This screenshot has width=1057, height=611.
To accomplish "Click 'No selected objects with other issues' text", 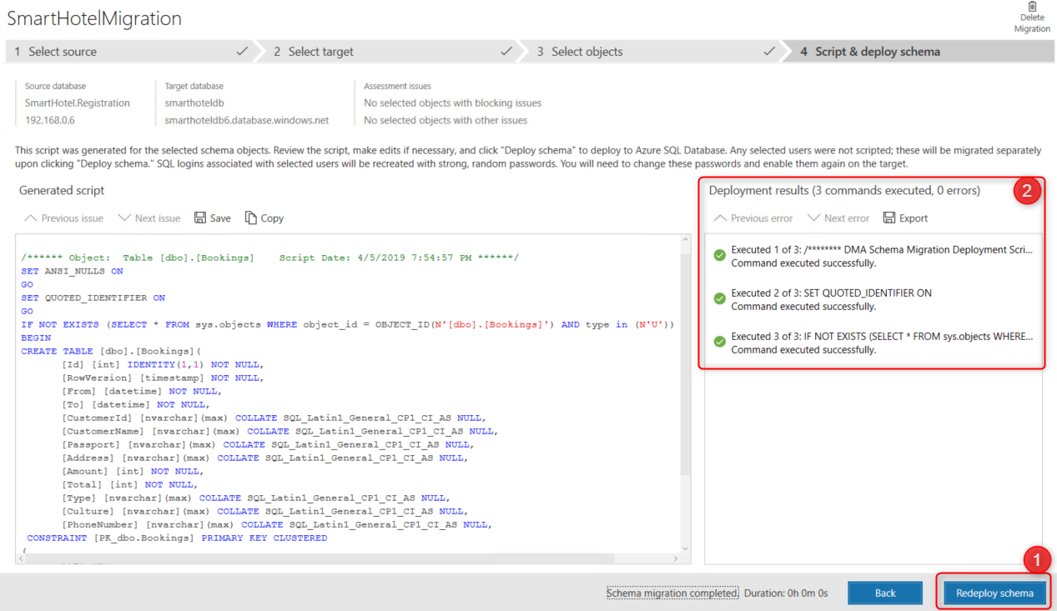I will tap(445, 120).
